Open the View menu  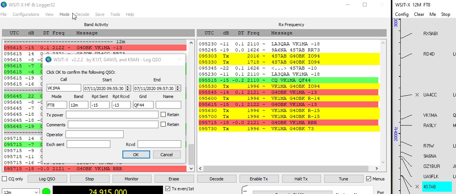pyautogui.click(x=49, y=14)
